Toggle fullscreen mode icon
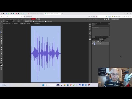Viewport: 132px width, 99px height. [39, 19]
